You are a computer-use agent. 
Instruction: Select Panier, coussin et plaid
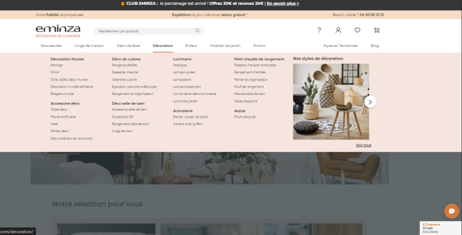point(190,117)
